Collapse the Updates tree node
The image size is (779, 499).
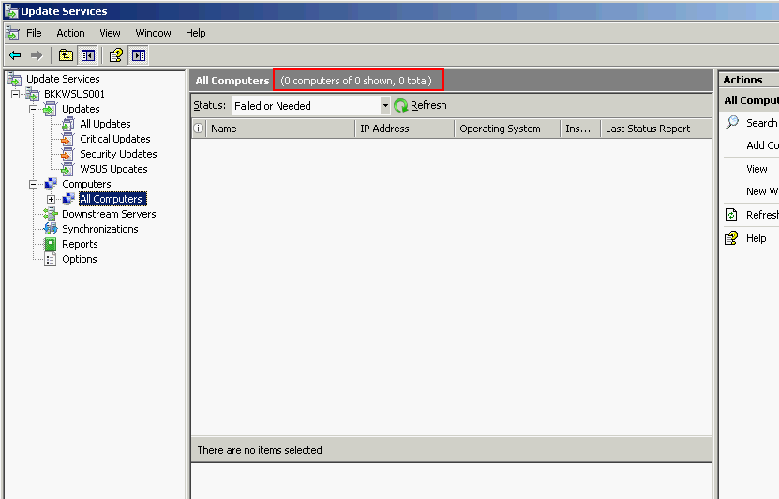[34, 109]
